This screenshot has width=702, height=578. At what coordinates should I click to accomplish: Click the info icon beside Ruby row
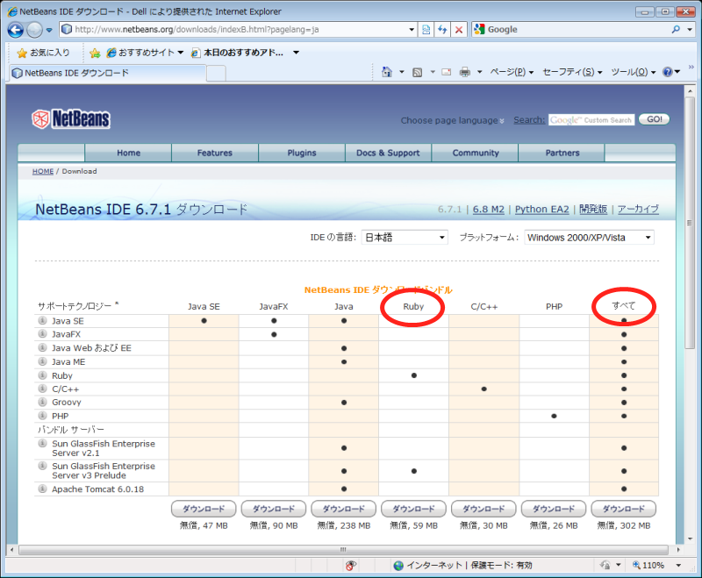point(42,375)
